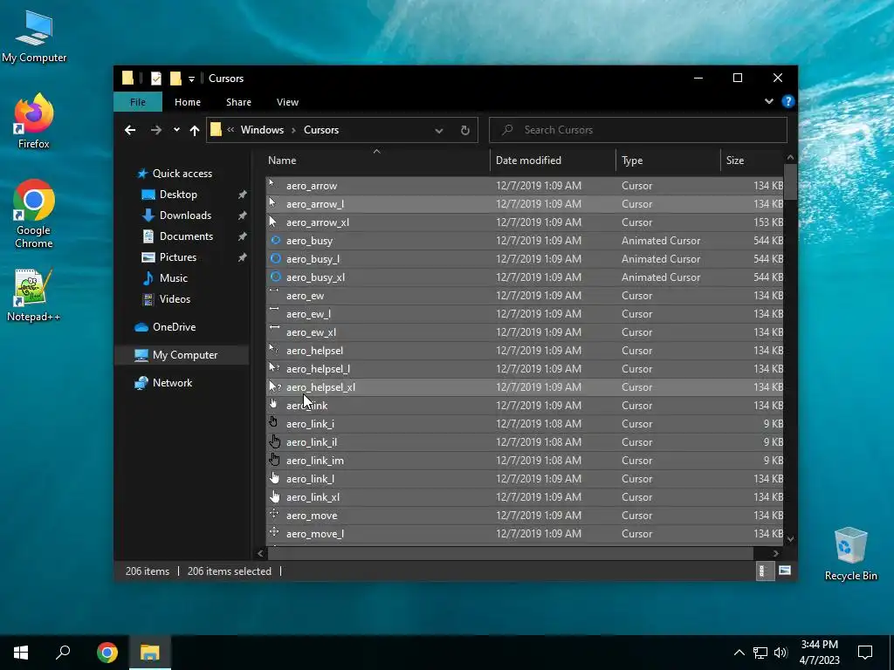
Task: Go back with the left arrow button
Action: [x=130, y=130]
